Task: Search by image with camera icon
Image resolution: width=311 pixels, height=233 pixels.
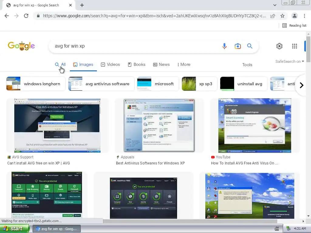Action: click(x=238, y=46)
